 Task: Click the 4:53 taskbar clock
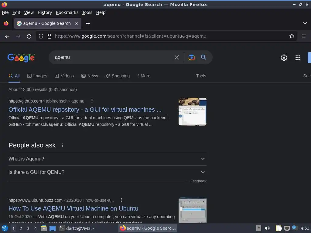(x=305, y=228)
